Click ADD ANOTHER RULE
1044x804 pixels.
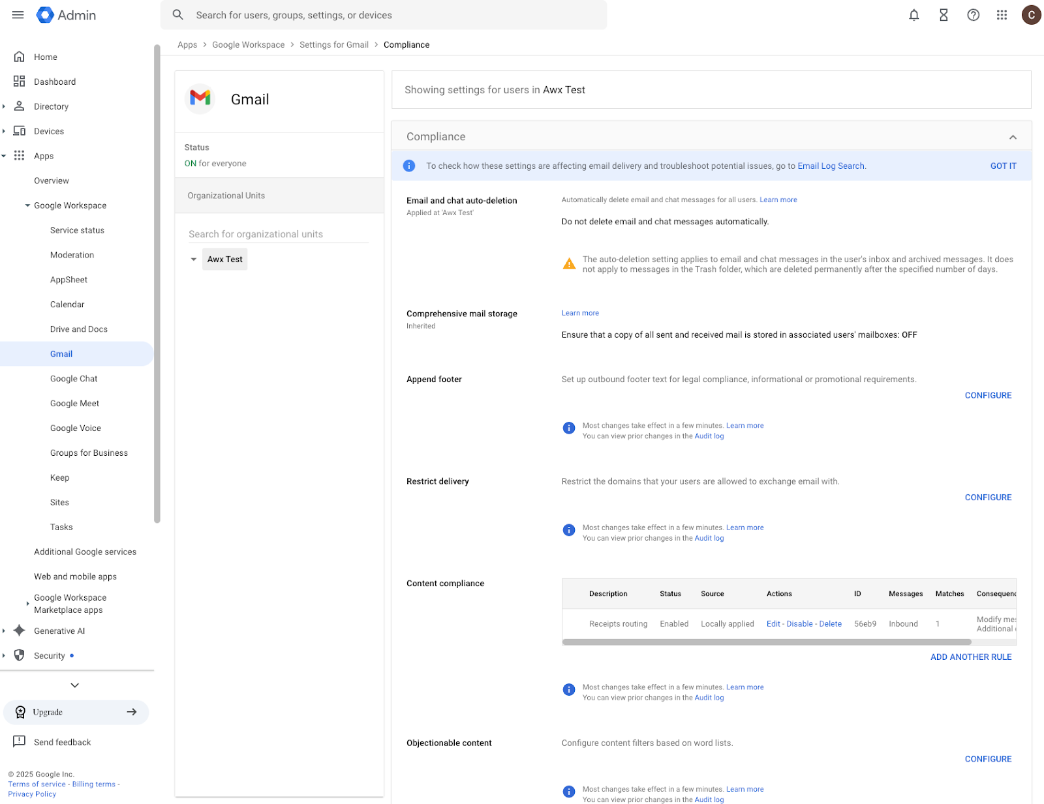pos(971,657)
